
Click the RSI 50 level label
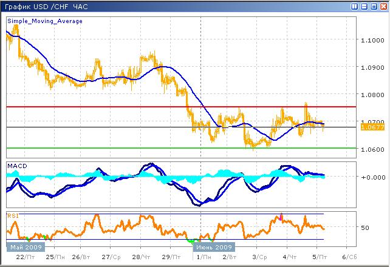point(365,228)
